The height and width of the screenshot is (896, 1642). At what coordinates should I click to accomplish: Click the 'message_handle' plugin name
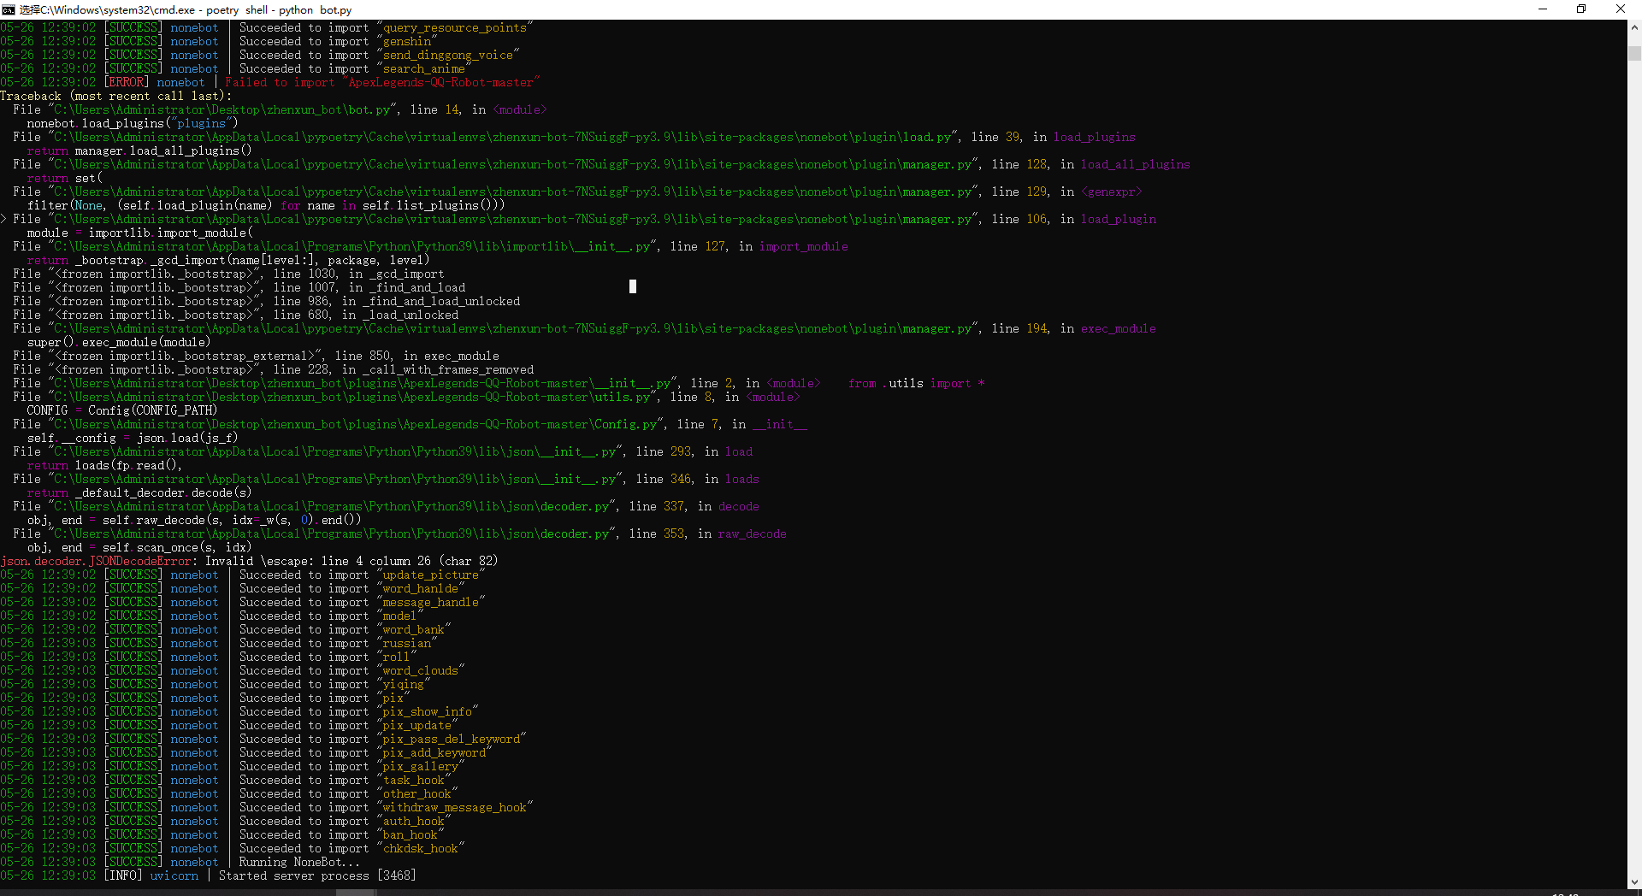point(430,602)
